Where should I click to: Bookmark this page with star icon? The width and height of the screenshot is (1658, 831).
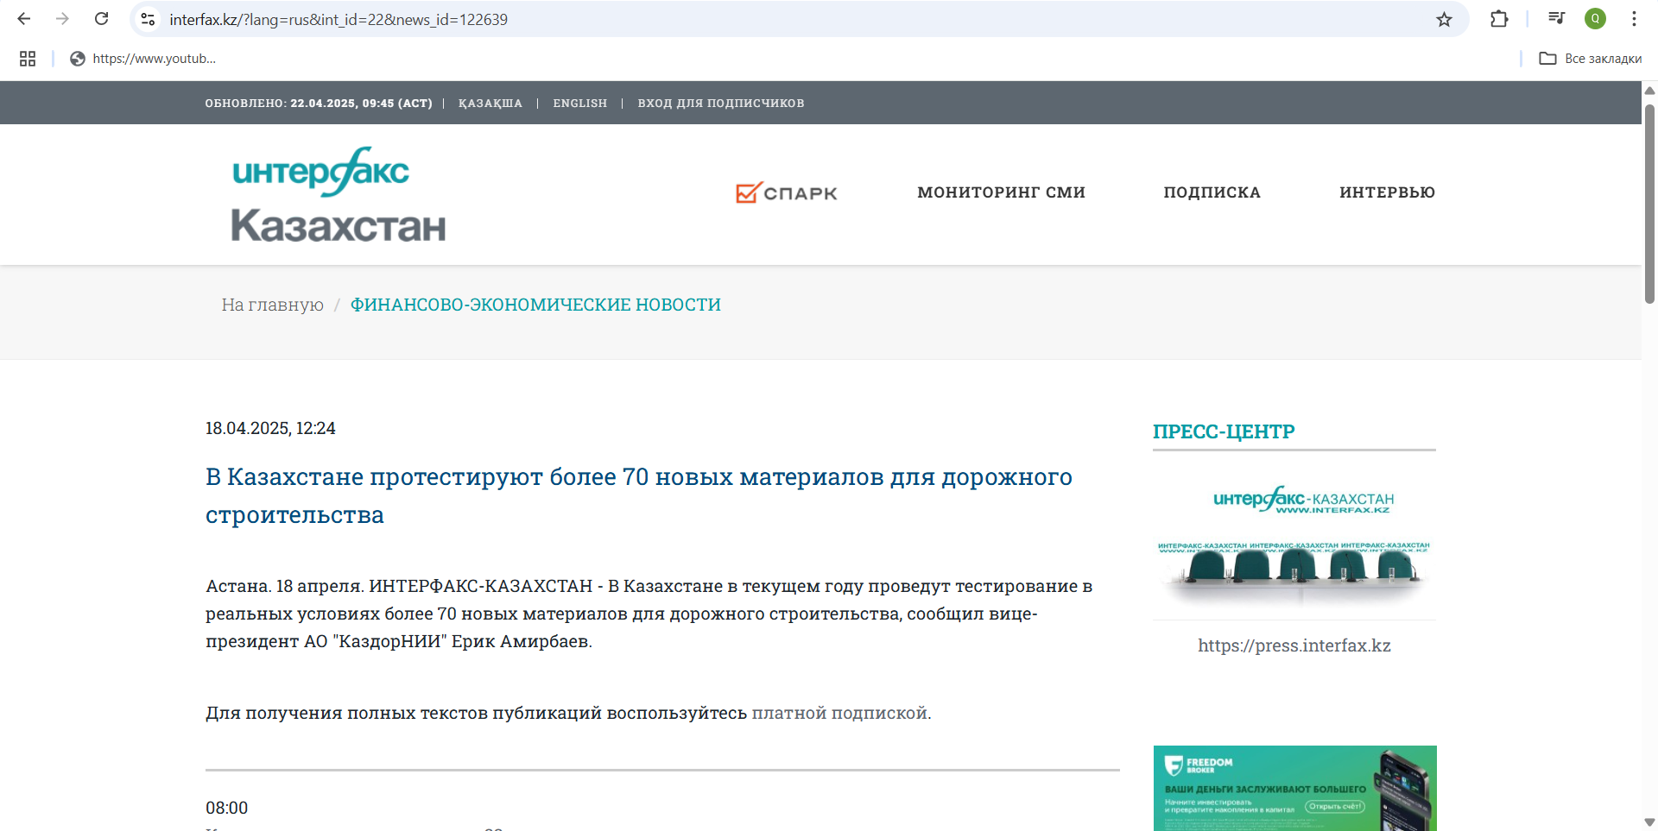point(1444,19)
